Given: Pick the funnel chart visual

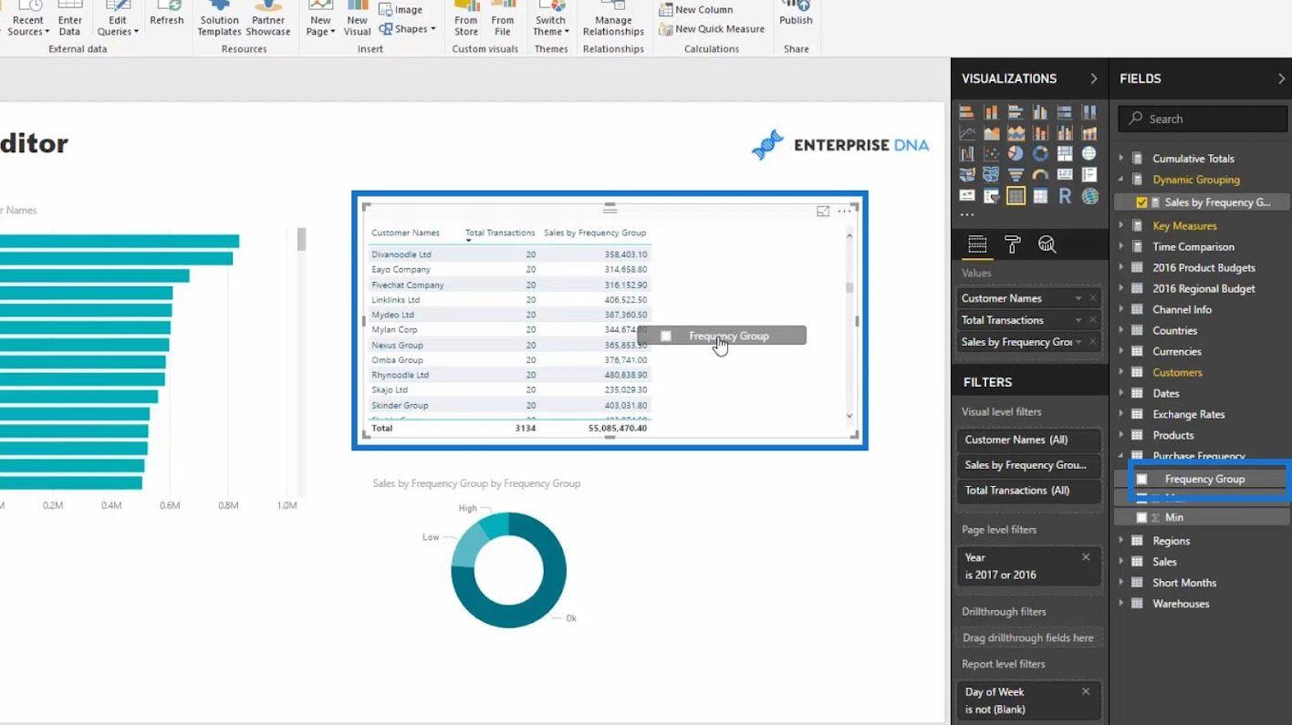Looking at the screenshot, I should (x=1016, y=174).
